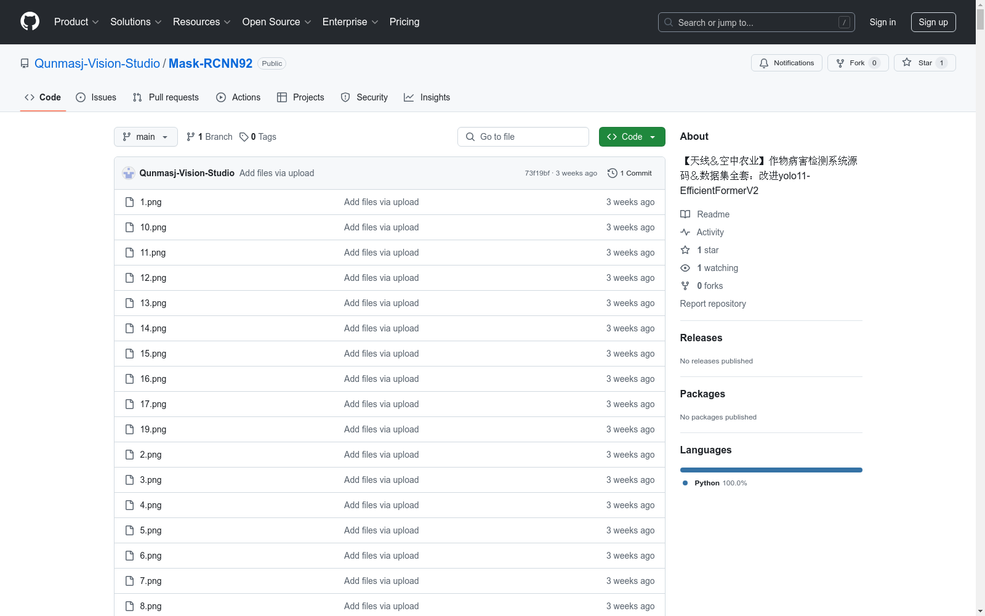Open the Insights tab
Viewport: 985px width, 616px height.
coord(427,97)
